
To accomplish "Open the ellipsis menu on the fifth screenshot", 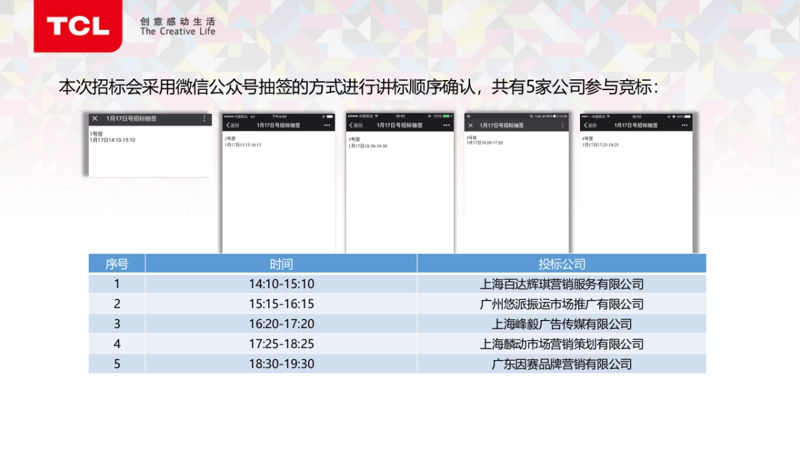I will pos(685,125).
